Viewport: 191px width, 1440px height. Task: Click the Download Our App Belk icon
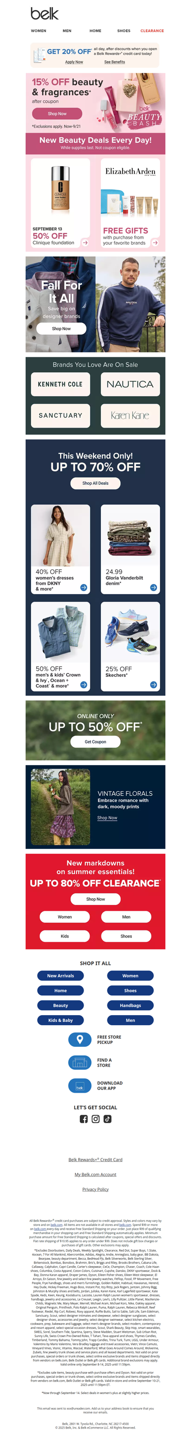[80, 1085]
